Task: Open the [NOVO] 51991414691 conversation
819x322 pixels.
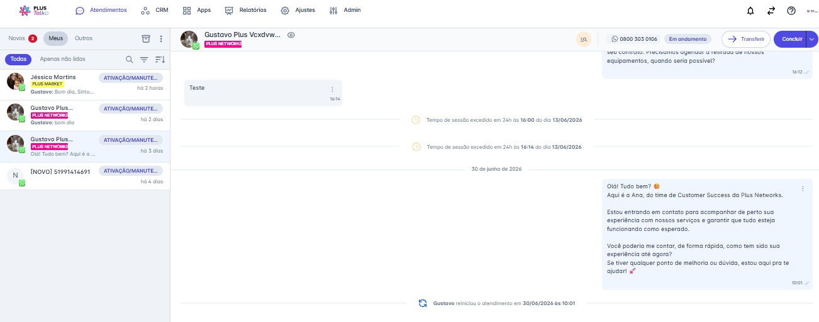Action: (x=85, y=176)
